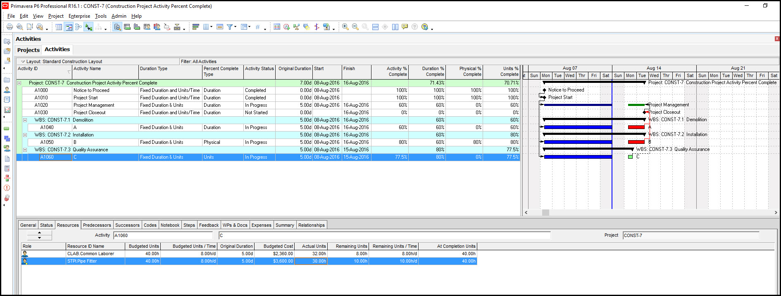Open the Page Setup toolbar icon

pos(30,27)
